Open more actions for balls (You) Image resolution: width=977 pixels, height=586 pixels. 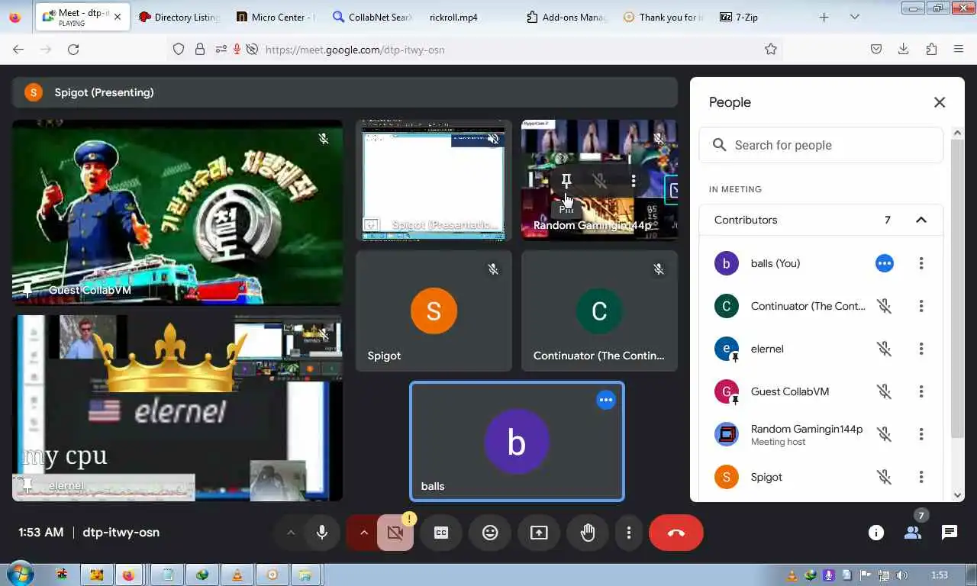point(921,263)
